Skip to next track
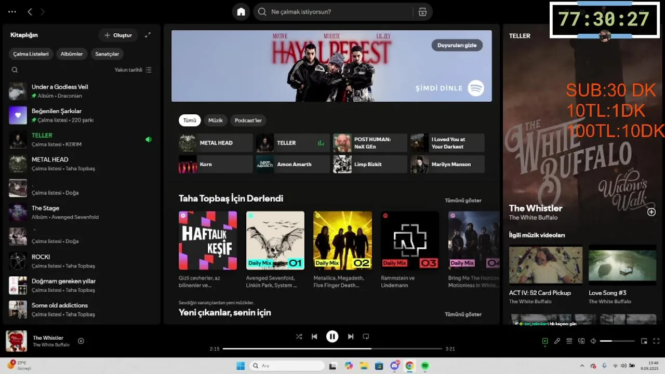Viewport: 665px width, 374px height. coord(351,337)
